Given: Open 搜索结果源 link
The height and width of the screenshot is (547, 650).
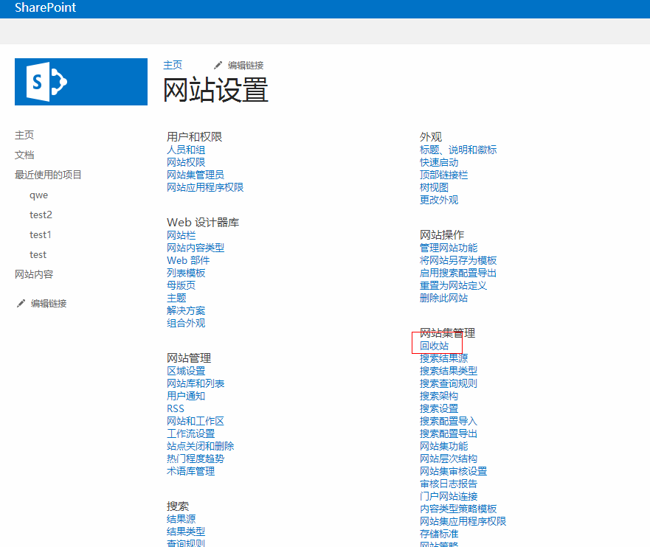Looking at the screenshot, I should (443, 358).
